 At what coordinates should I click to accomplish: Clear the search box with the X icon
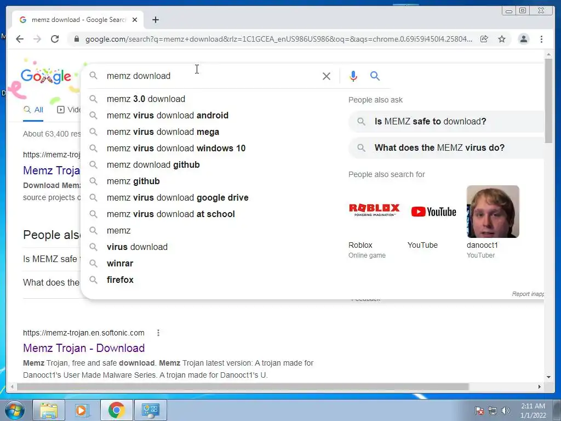click(x=327, y=76)
